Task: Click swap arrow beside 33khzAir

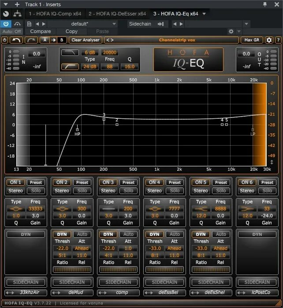Action: (x=10, y=293)
